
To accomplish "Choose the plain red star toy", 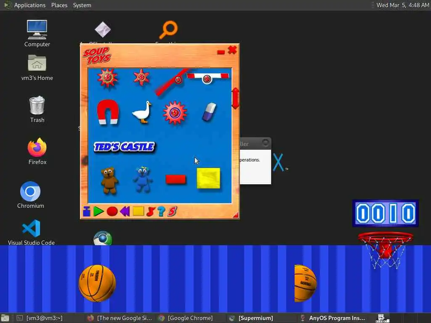I will pyautogui.click(x=141, y=77).
